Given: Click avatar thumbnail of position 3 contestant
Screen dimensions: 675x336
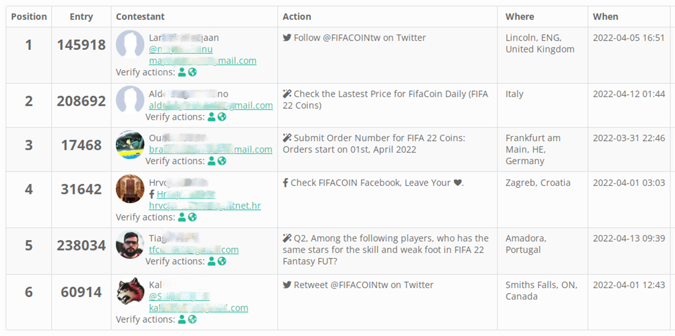Looking at the screenshot, I should tap(130, 145).
